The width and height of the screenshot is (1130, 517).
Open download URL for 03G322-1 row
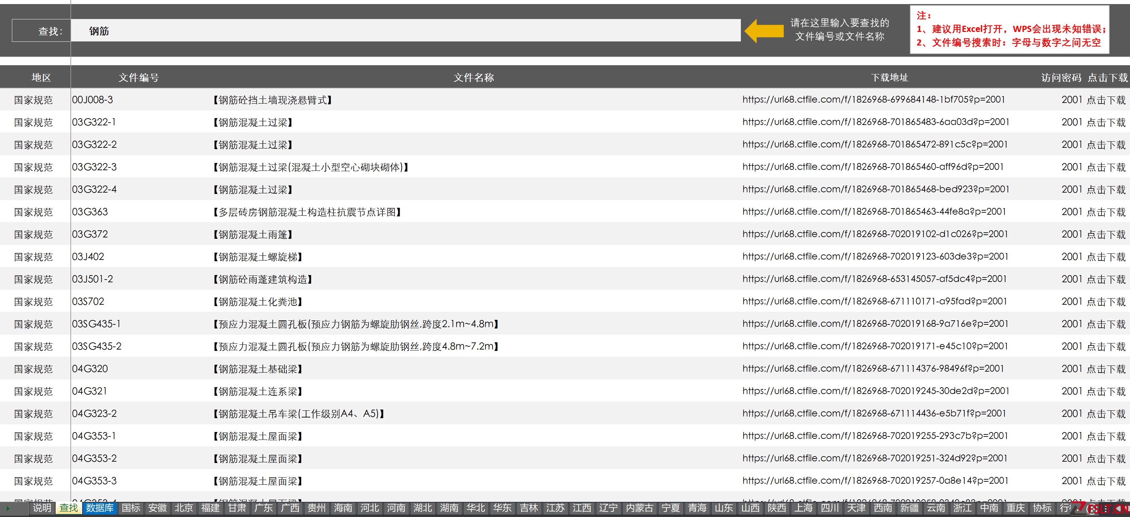(x=876, y=122)
